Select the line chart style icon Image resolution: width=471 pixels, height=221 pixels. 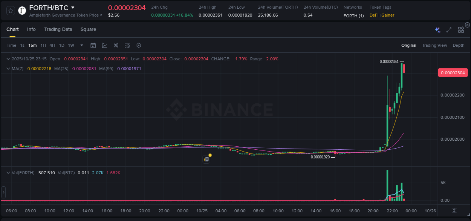pos(104,45)
